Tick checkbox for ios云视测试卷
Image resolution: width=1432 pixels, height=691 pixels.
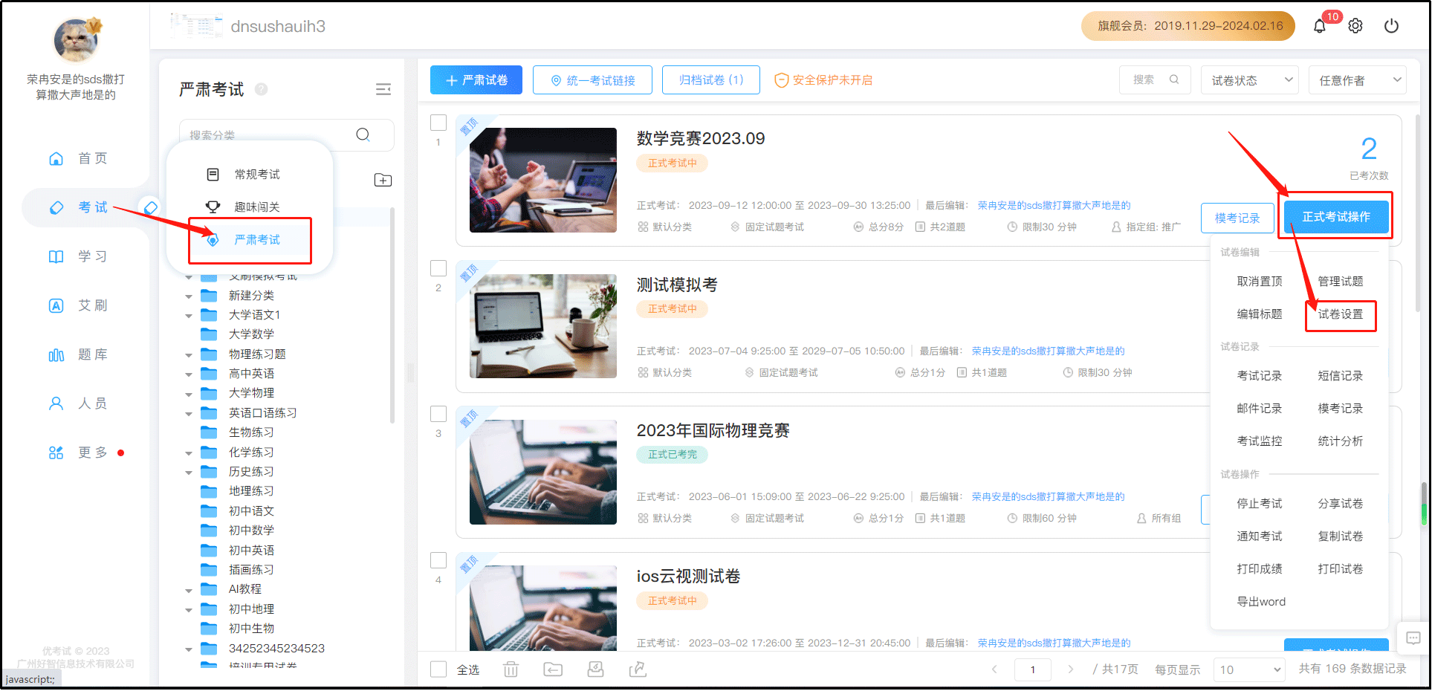pos(438,560)
